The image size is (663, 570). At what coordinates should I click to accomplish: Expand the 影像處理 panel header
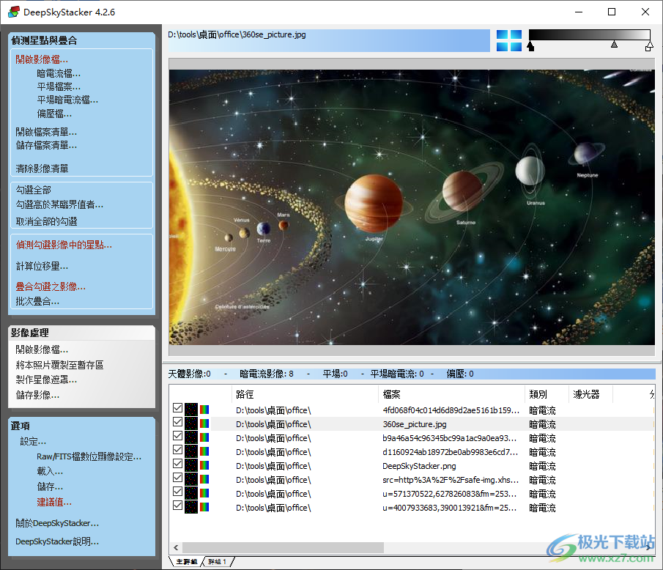click(81, 333)
